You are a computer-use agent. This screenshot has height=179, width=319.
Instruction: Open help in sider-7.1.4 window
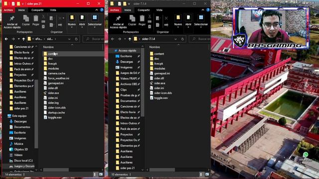click(x=208, y=10)
